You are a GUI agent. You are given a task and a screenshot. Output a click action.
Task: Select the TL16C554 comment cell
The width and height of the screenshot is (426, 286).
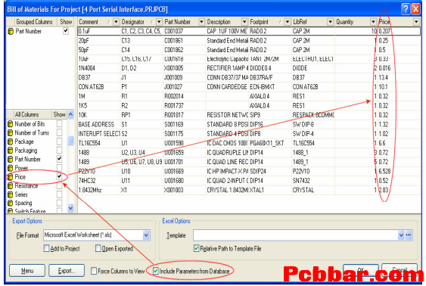tap(99, 143)
